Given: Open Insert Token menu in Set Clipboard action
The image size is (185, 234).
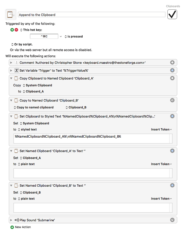Looking at the screenshot, I should coord(161,130).
